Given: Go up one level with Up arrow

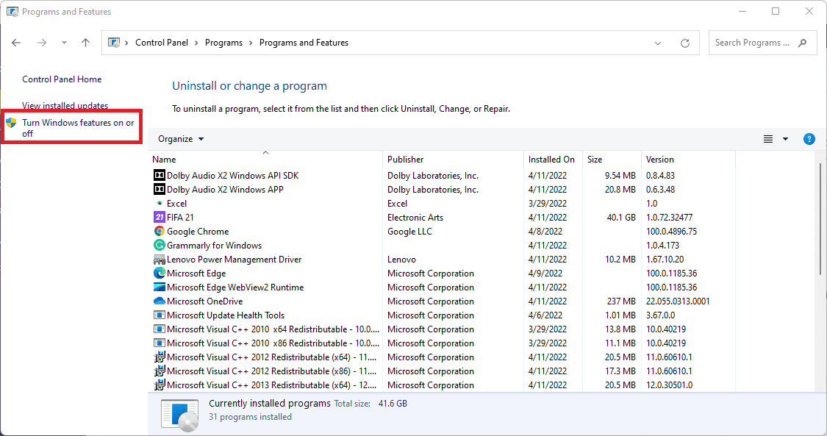Looking at the screenshot, I should click(85, 43).
